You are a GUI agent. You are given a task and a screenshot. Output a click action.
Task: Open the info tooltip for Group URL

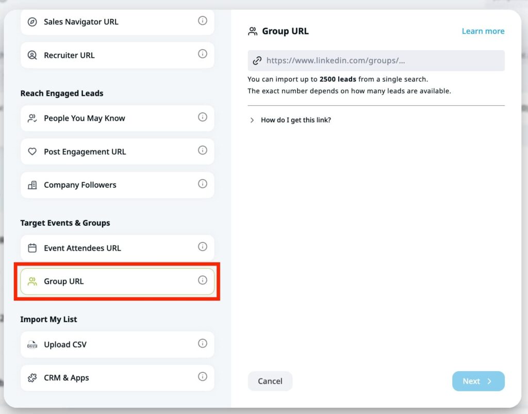pos(202,281)
